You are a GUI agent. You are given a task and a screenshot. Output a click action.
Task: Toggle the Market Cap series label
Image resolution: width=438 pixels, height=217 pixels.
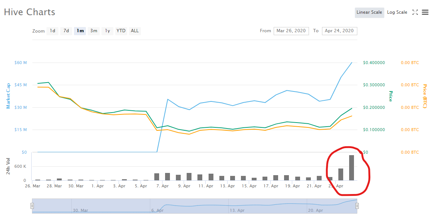[8, 96]
